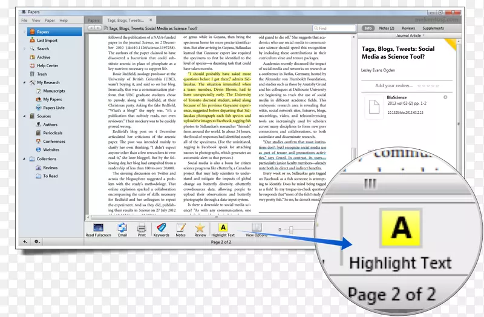The height and width of the screenshot is (317, 484).
Task: Browse by Periodicals
Action: tap(53, 132)
